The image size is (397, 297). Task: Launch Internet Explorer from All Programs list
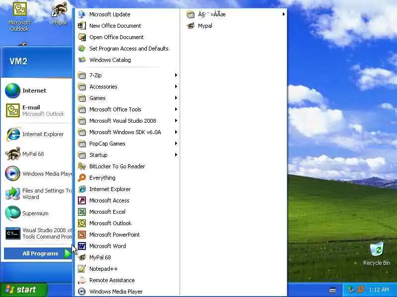pos(128,189)
